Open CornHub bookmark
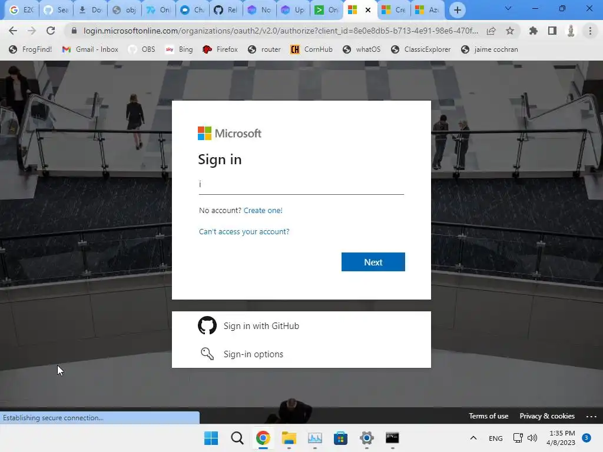 pyautogui.click(x=312, y=49)
